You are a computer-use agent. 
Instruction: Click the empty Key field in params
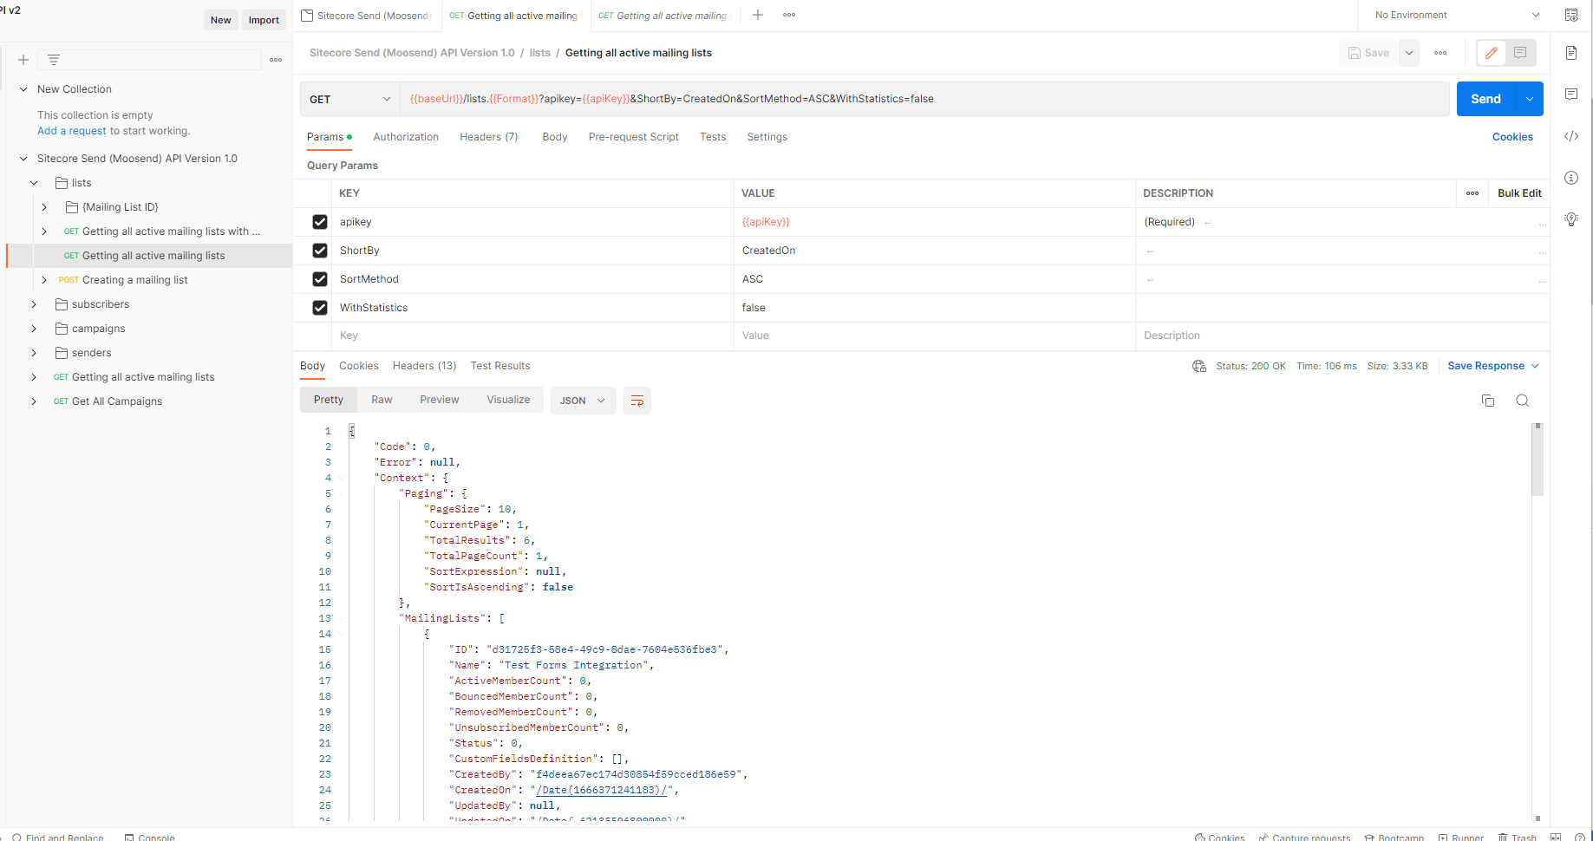pos(532,336)
